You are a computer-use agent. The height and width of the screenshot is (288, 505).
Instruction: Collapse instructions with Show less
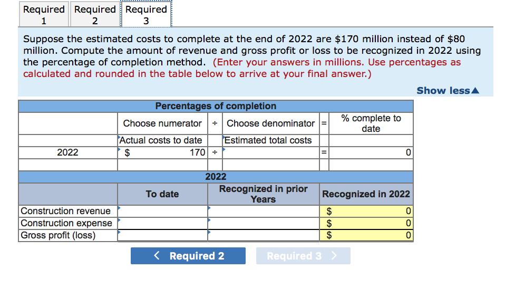(448, 91)
